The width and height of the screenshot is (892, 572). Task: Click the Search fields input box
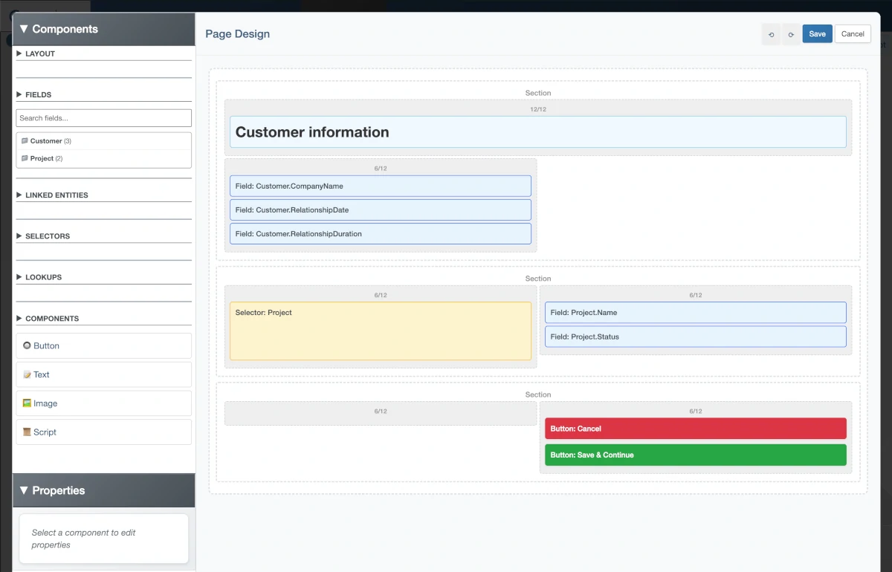coord(103,117)
